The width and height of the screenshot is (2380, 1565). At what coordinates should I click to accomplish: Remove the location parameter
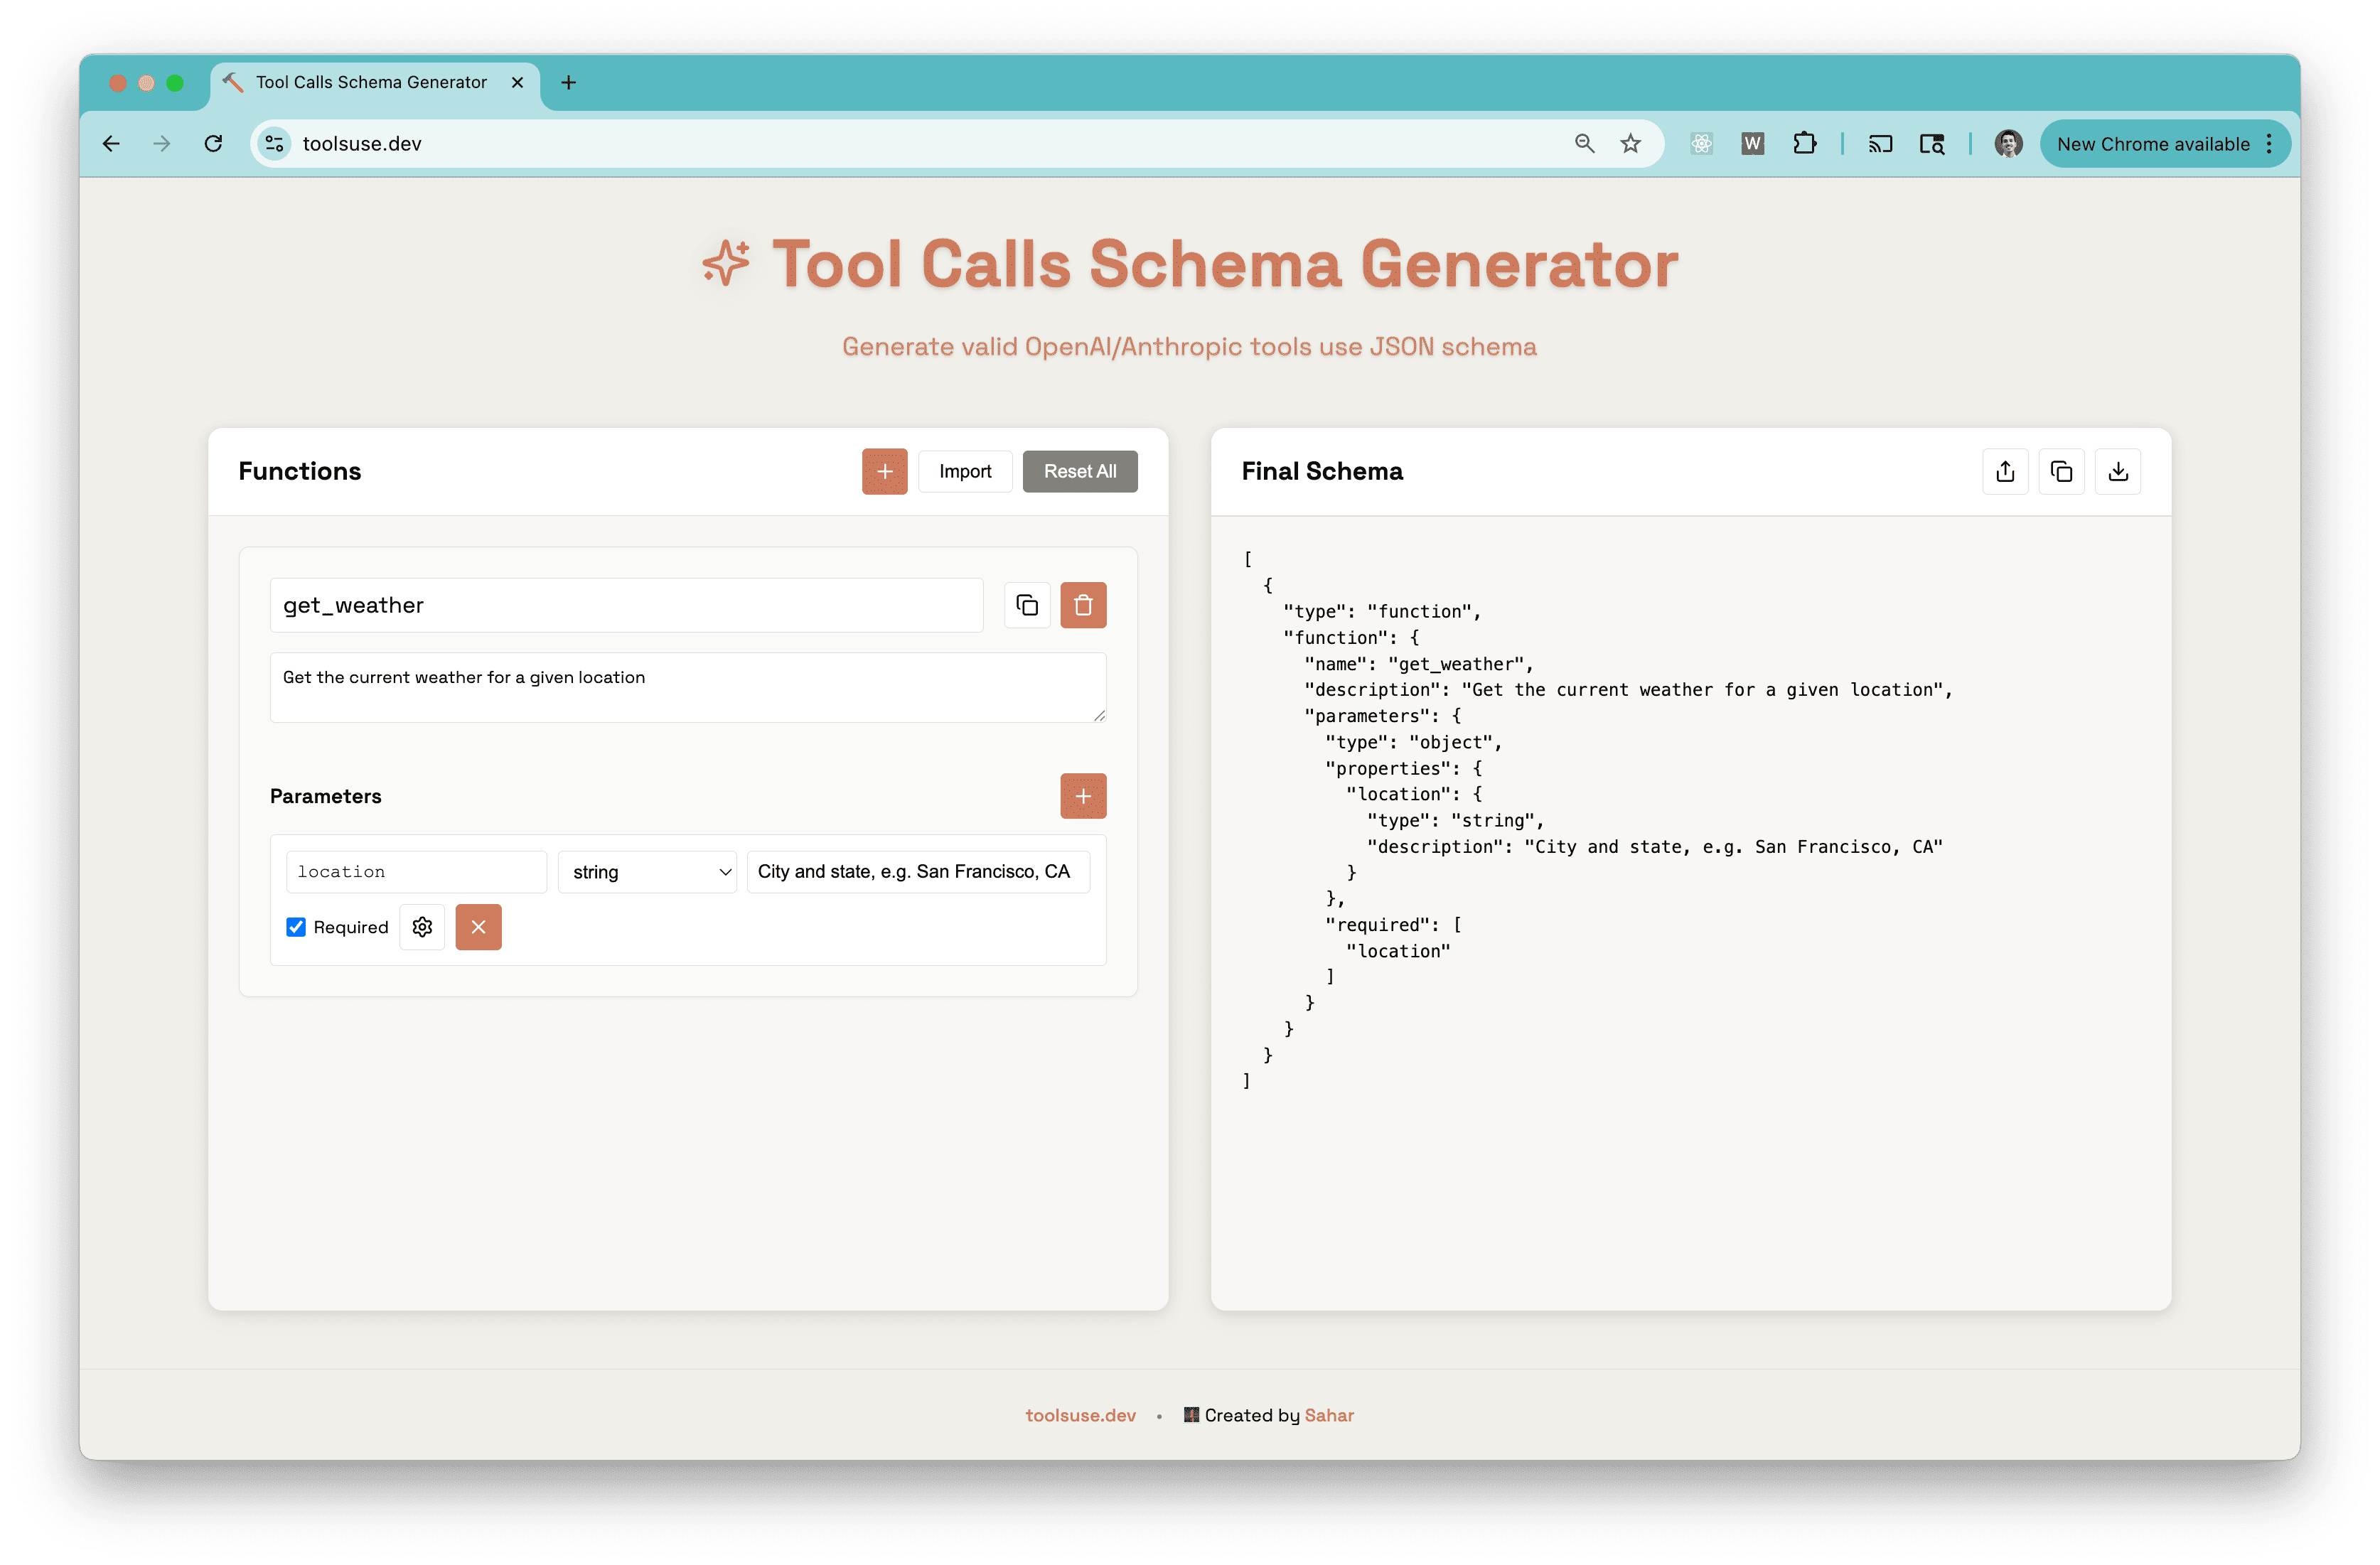coord(478,927)
